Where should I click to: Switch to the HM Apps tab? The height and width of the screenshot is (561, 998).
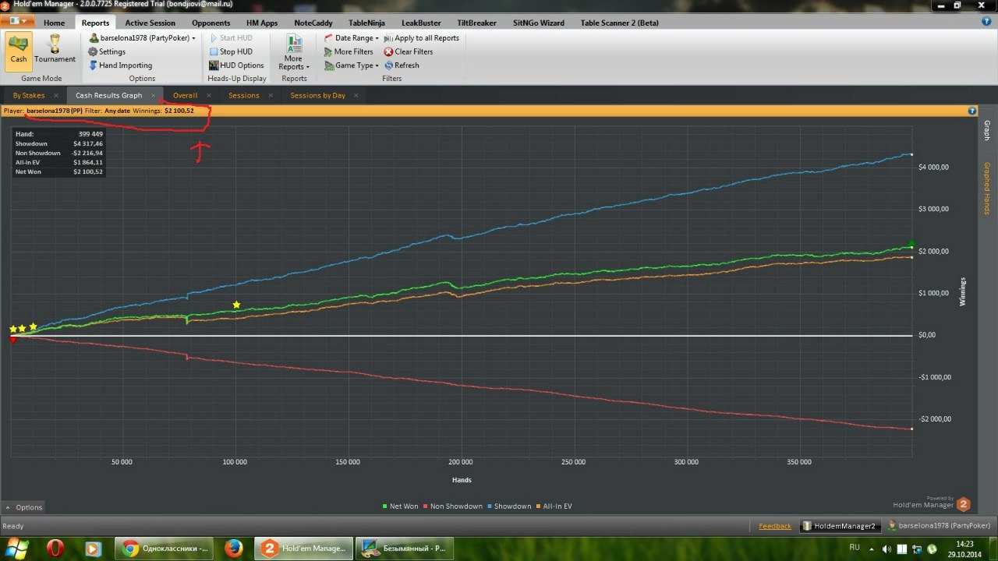pyautogui.click(x=262, y=23)
